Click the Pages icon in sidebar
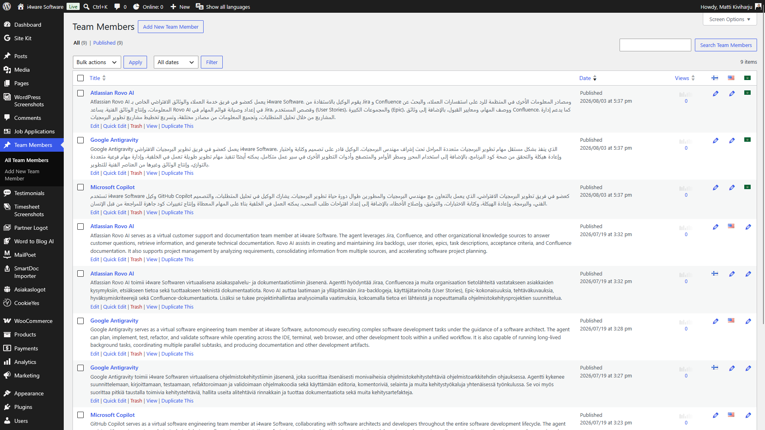This screenshot has width=765, height=430. (7, 83)
